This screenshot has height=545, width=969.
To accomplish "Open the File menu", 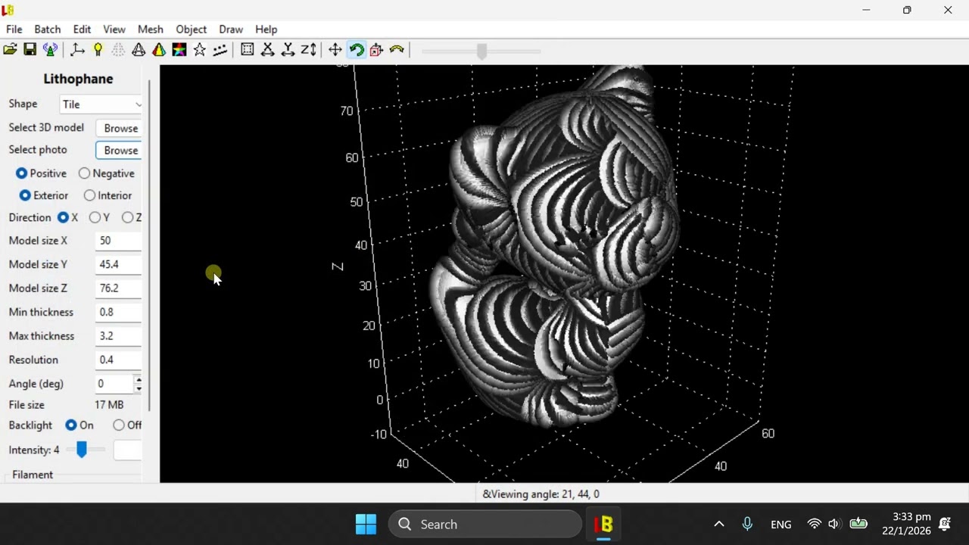I will click(x=14, y=29).
